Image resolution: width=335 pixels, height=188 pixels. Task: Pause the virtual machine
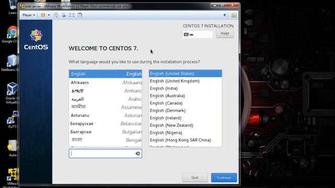[43, 15]
